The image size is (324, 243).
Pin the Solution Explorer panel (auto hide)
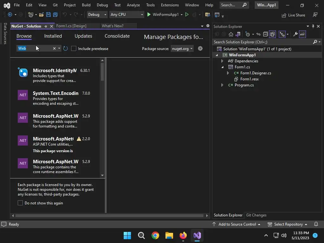click(x=313, y=26)
